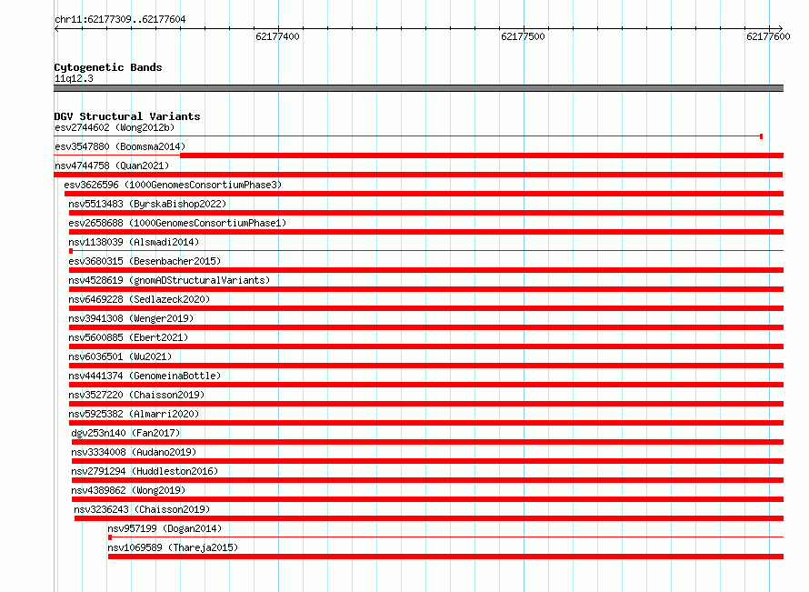Image resolution: width=809 pixels, height=592 pixels.
Task: Select the nsv1138039 (Alsmadi2014) label
Action: [x=134, y=242]
